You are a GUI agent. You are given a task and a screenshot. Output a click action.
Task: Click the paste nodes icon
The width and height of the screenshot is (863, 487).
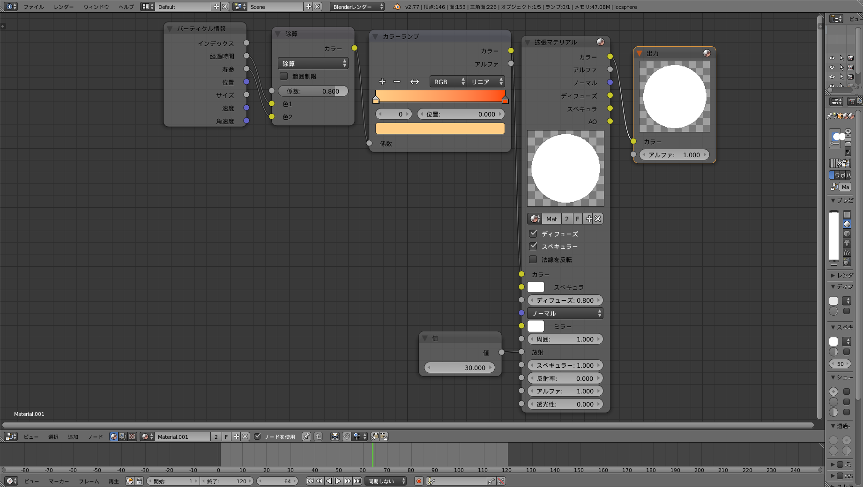[x=384, y=436]
